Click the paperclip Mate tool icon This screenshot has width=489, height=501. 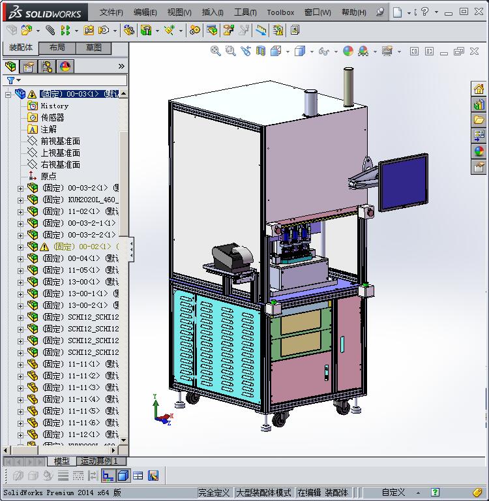(50, 31)
